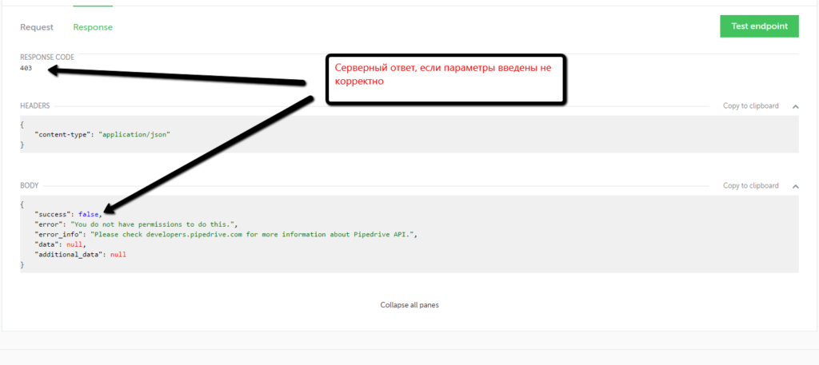Click the Collapse all panes link

click(409, 305)
